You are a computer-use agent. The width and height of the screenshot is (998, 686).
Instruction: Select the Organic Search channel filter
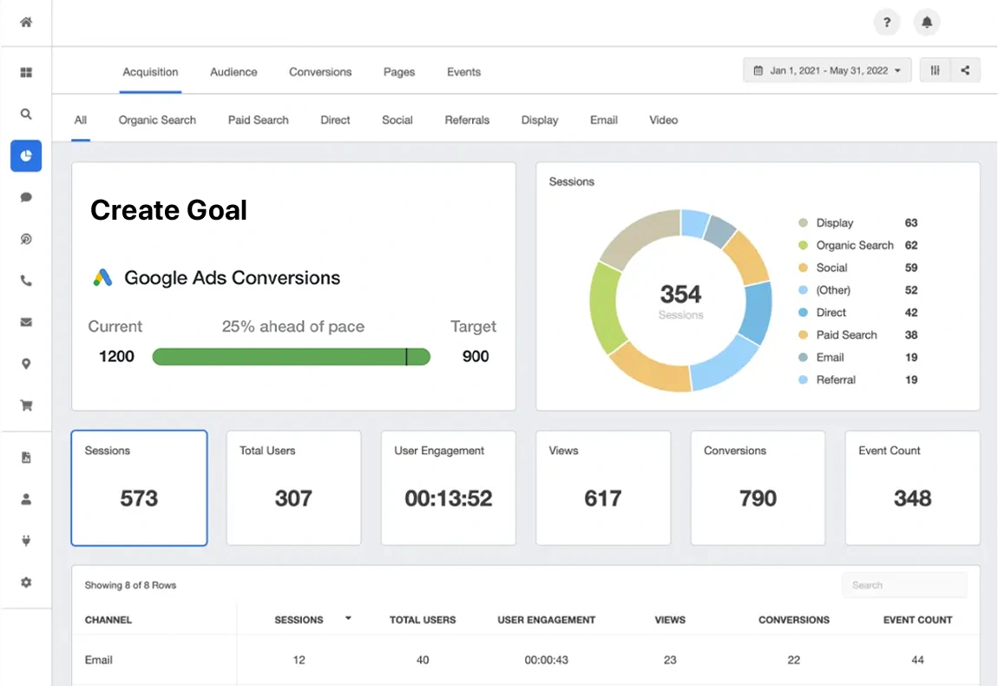click(157, 120)
